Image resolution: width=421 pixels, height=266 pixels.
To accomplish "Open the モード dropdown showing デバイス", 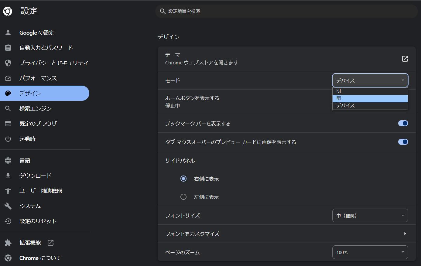I will (x=370, y=80).
